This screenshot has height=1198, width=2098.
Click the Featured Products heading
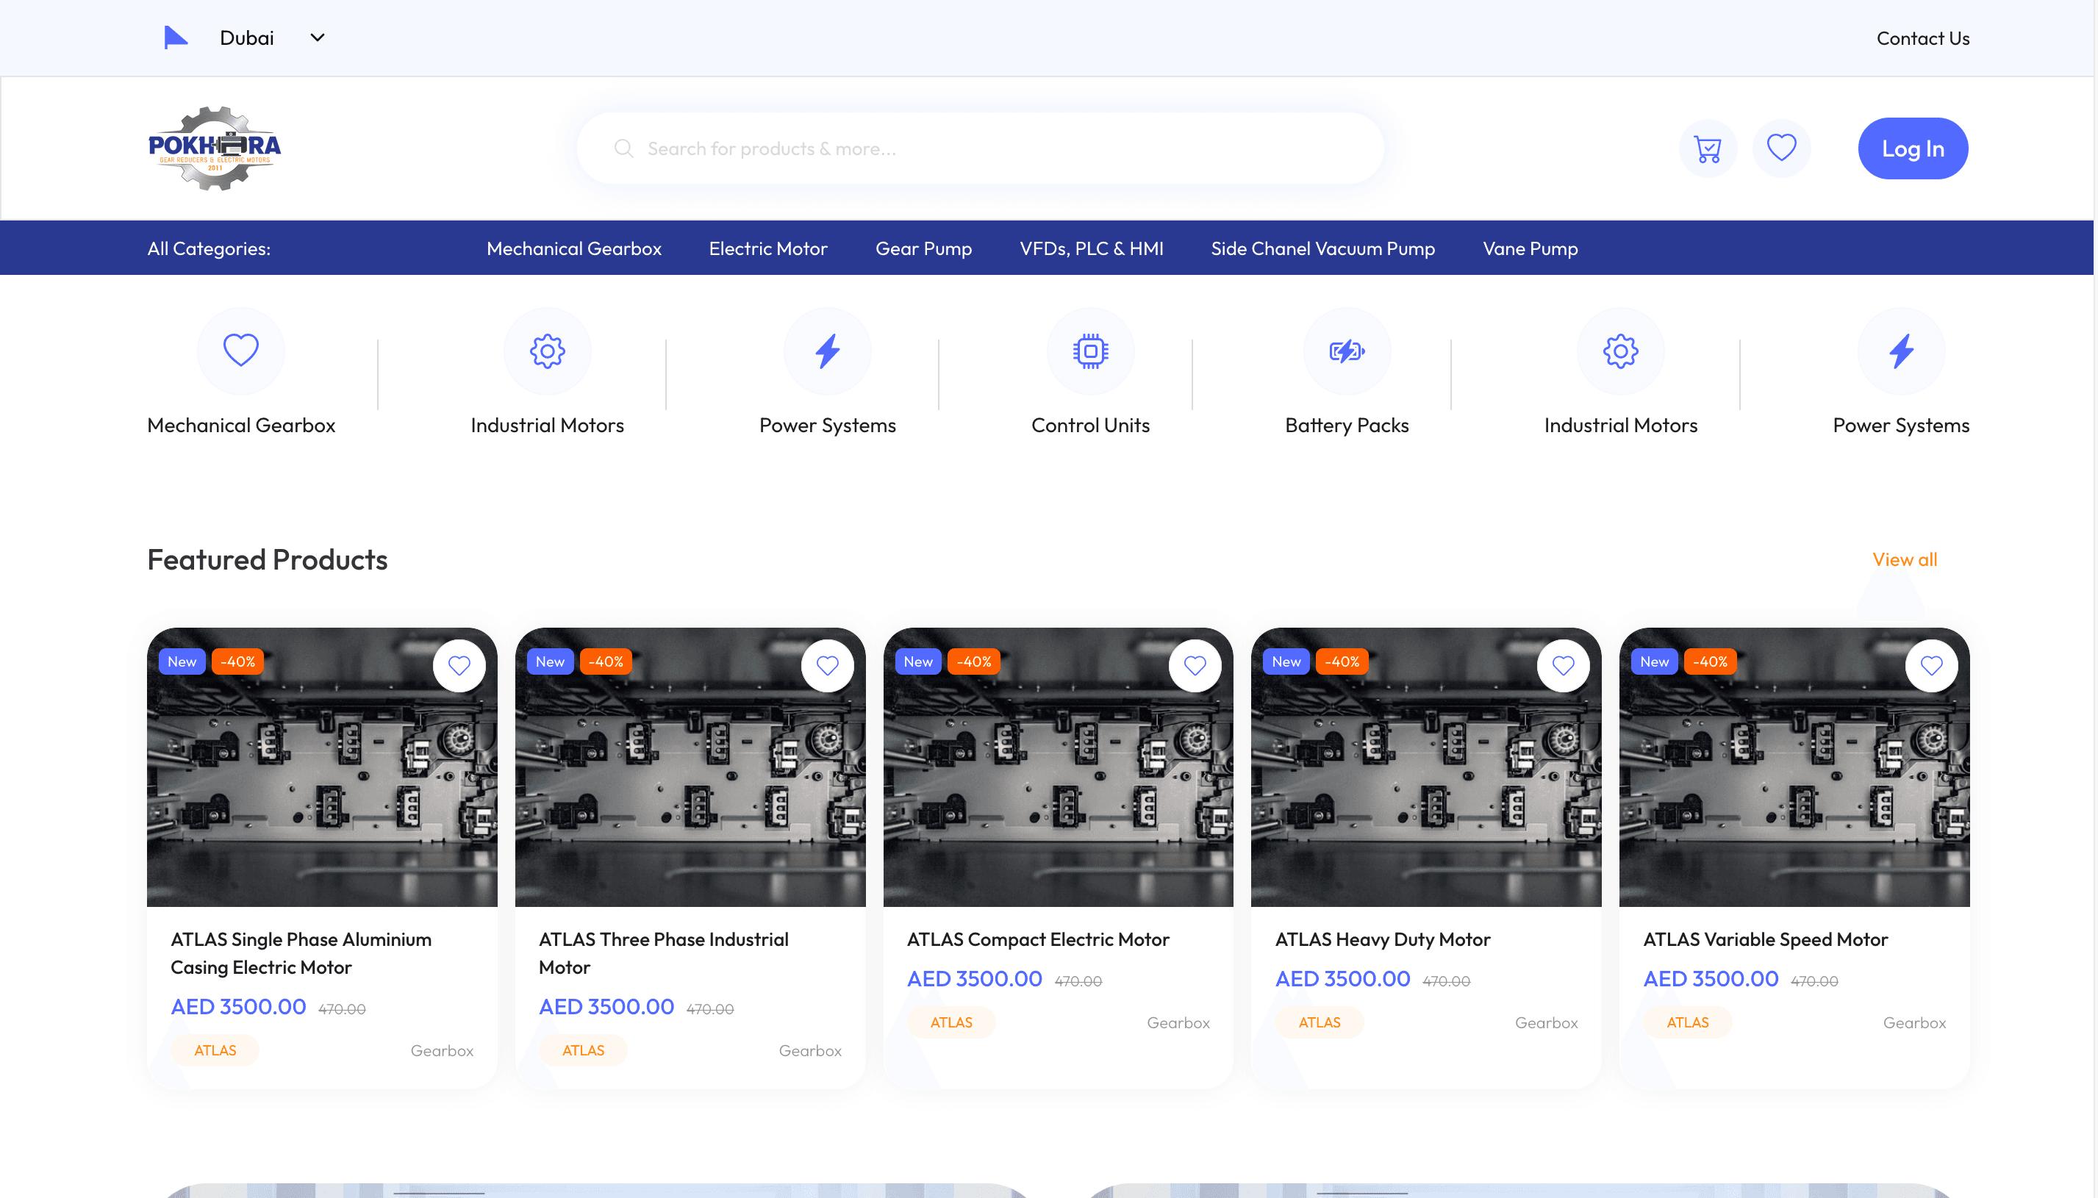tap(268, 560)
